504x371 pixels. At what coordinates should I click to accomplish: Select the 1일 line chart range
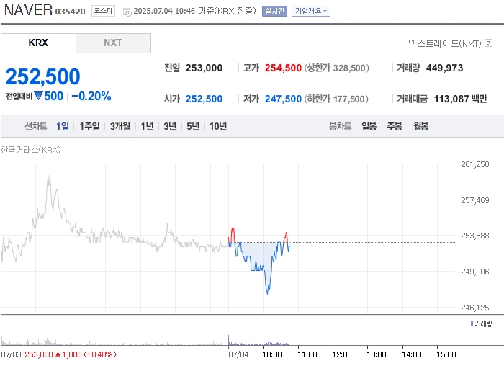click(x=63, y=126)
